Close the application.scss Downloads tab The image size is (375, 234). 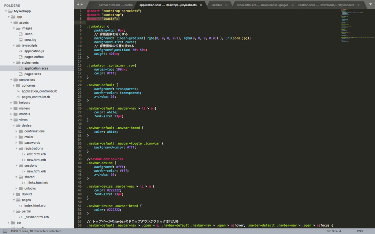click(x=358, y=5)
